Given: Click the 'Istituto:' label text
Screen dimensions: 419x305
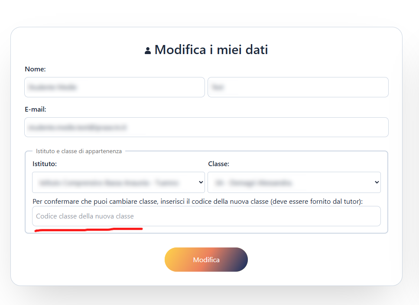Looking at the screenshot, I should (45, 164).
